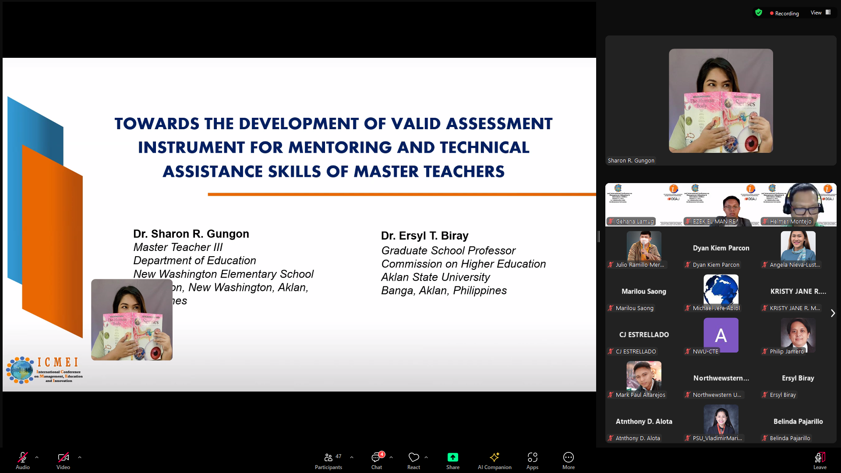Open the Chat panel
This screenshot has width=841, height=473.
pos(376,460)
